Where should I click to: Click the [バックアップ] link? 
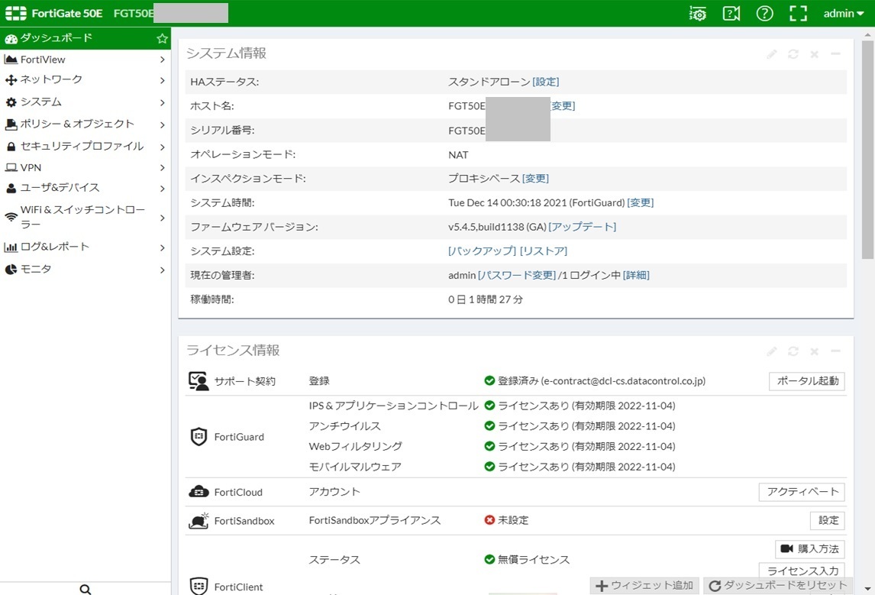click(x=482, y=251)
